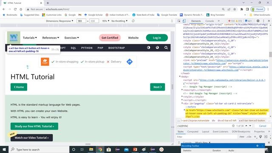Click Watch our Video Tutorial
Screen dimensions: 272x153
(31, 138)
